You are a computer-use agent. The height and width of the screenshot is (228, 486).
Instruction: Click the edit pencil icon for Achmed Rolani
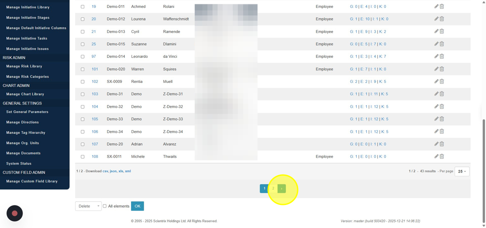click(x=436, y=7)
